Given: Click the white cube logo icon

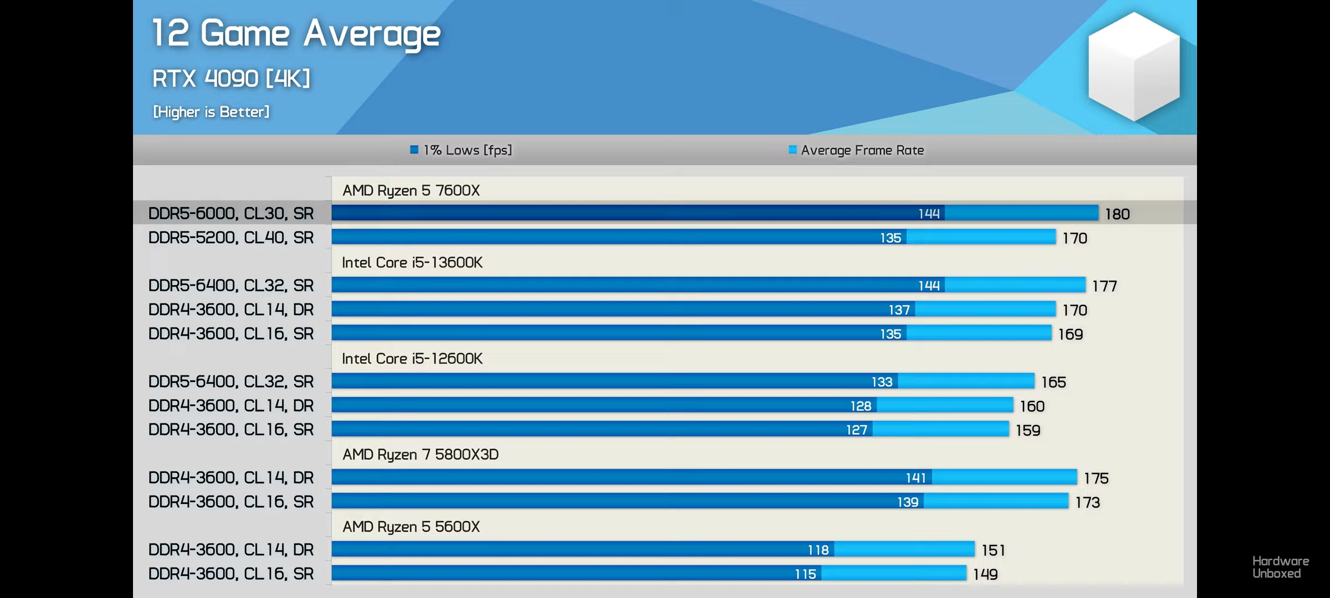Looking at the screenshot, I should tap(1134, 66).
